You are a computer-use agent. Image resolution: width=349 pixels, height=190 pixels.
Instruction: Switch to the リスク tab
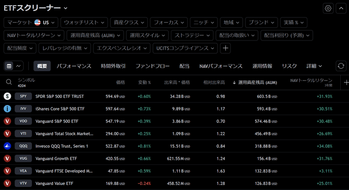(x=289, y=66)
